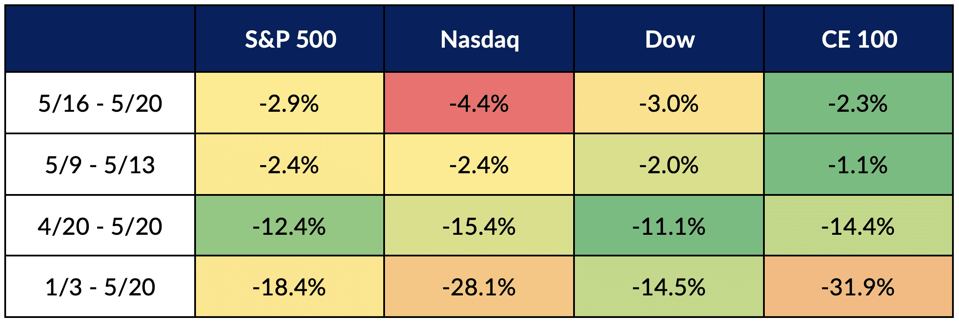The height and width of the screenshot is (324, 959).
Task: Click the red -4.4% Nasdaq cell
Action: click(x=479, y=104)
